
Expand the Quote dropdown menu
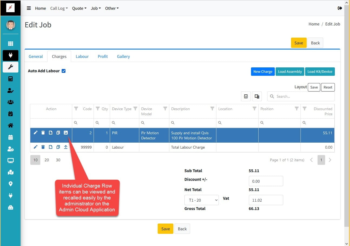(x=79, y=8)
